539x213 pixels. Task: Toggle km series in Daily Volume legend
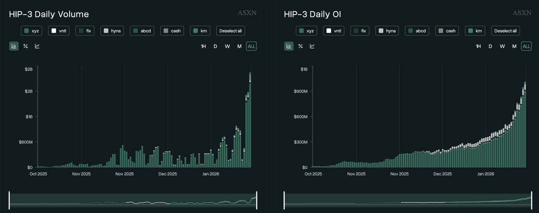click(200, 31)
